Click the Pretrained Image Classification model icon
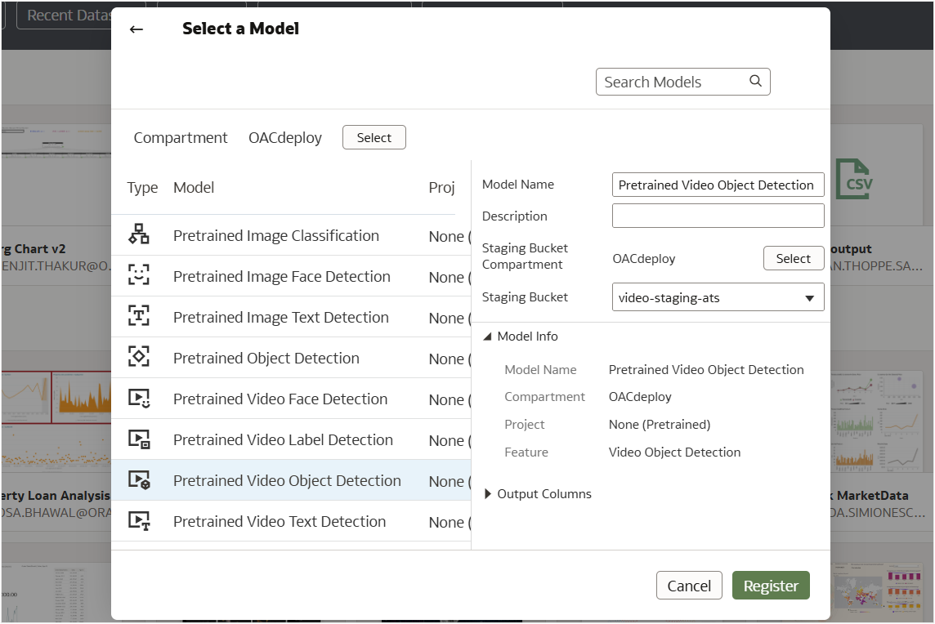This screenshot has width=935, height=624. click(x=140, y=234)
